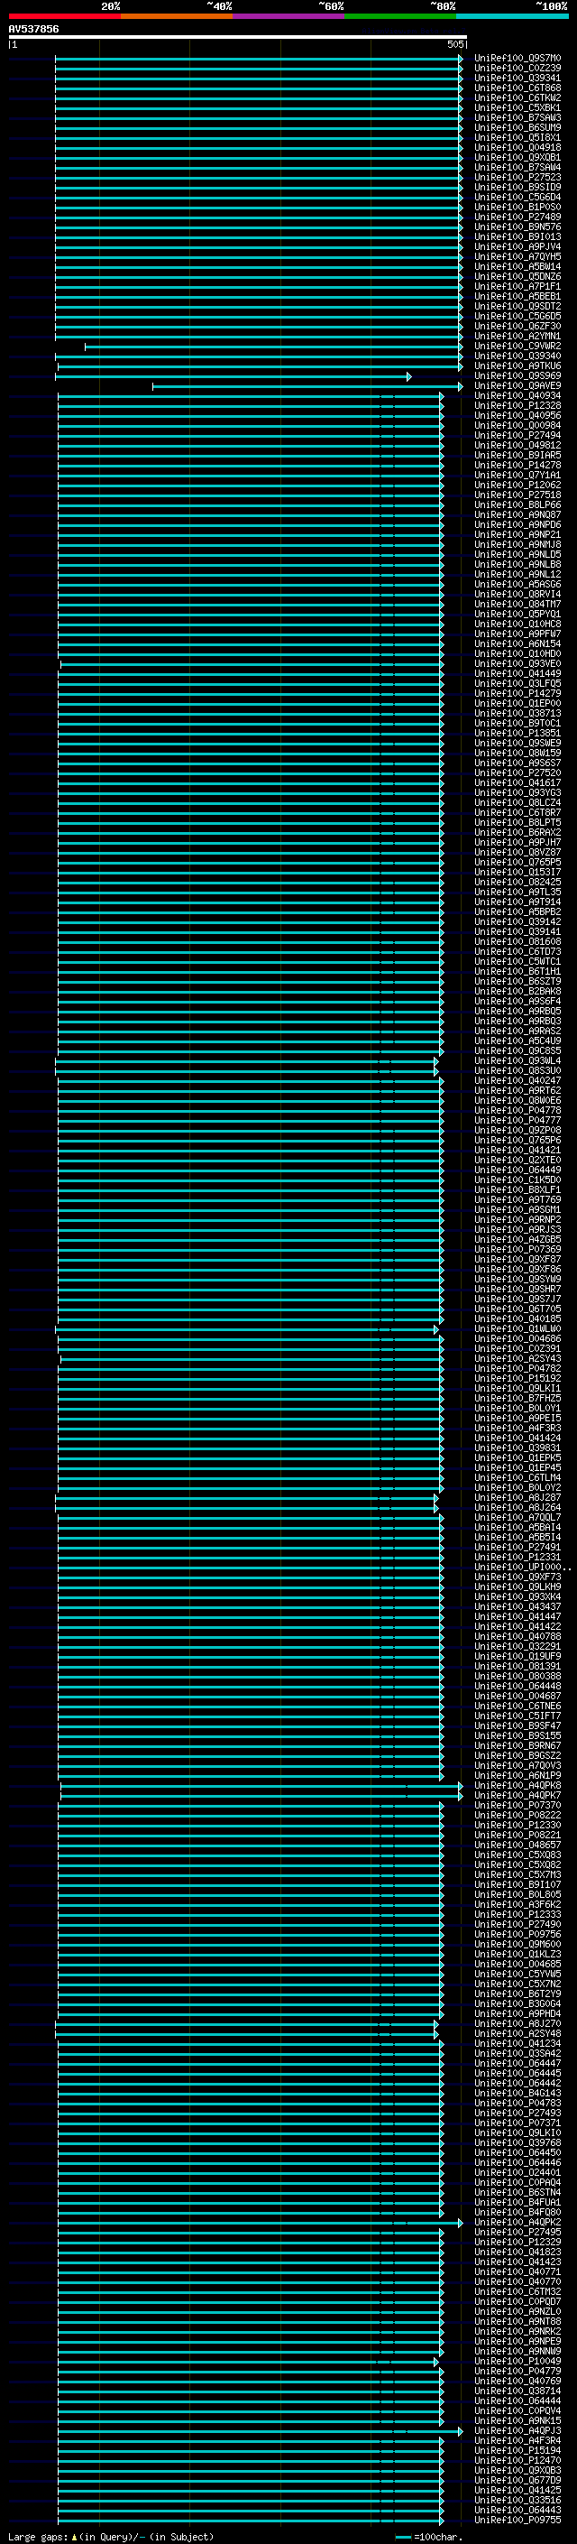Select hit UniRef100_B1P0S0
577x2544 pixels.
[x=517, y=208]
